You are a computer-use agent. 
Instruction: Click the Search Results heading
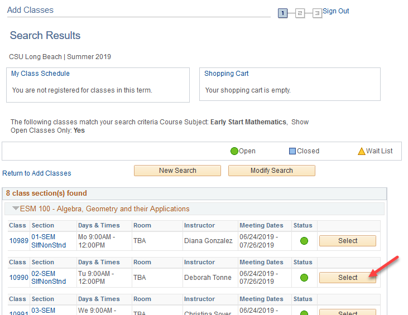[45, 35]
